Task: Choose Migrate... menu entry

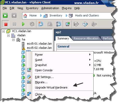Action: (41, 82)
